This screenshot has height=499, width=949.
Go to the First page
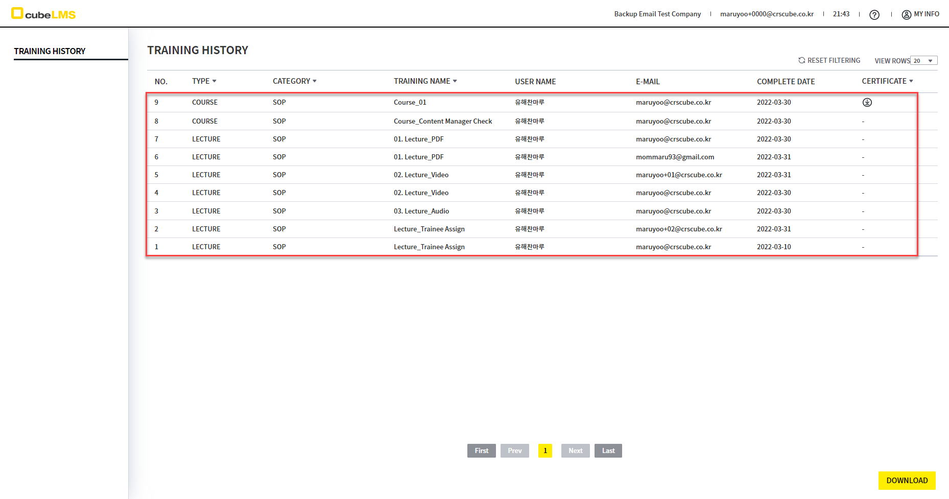point(481,450)
